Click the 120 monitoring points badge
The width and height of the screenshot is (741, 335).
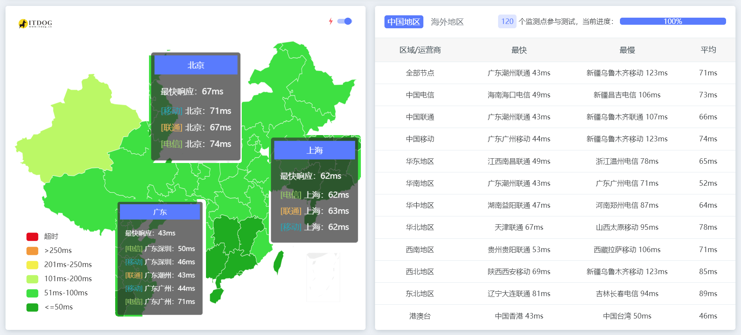[507, 21]
